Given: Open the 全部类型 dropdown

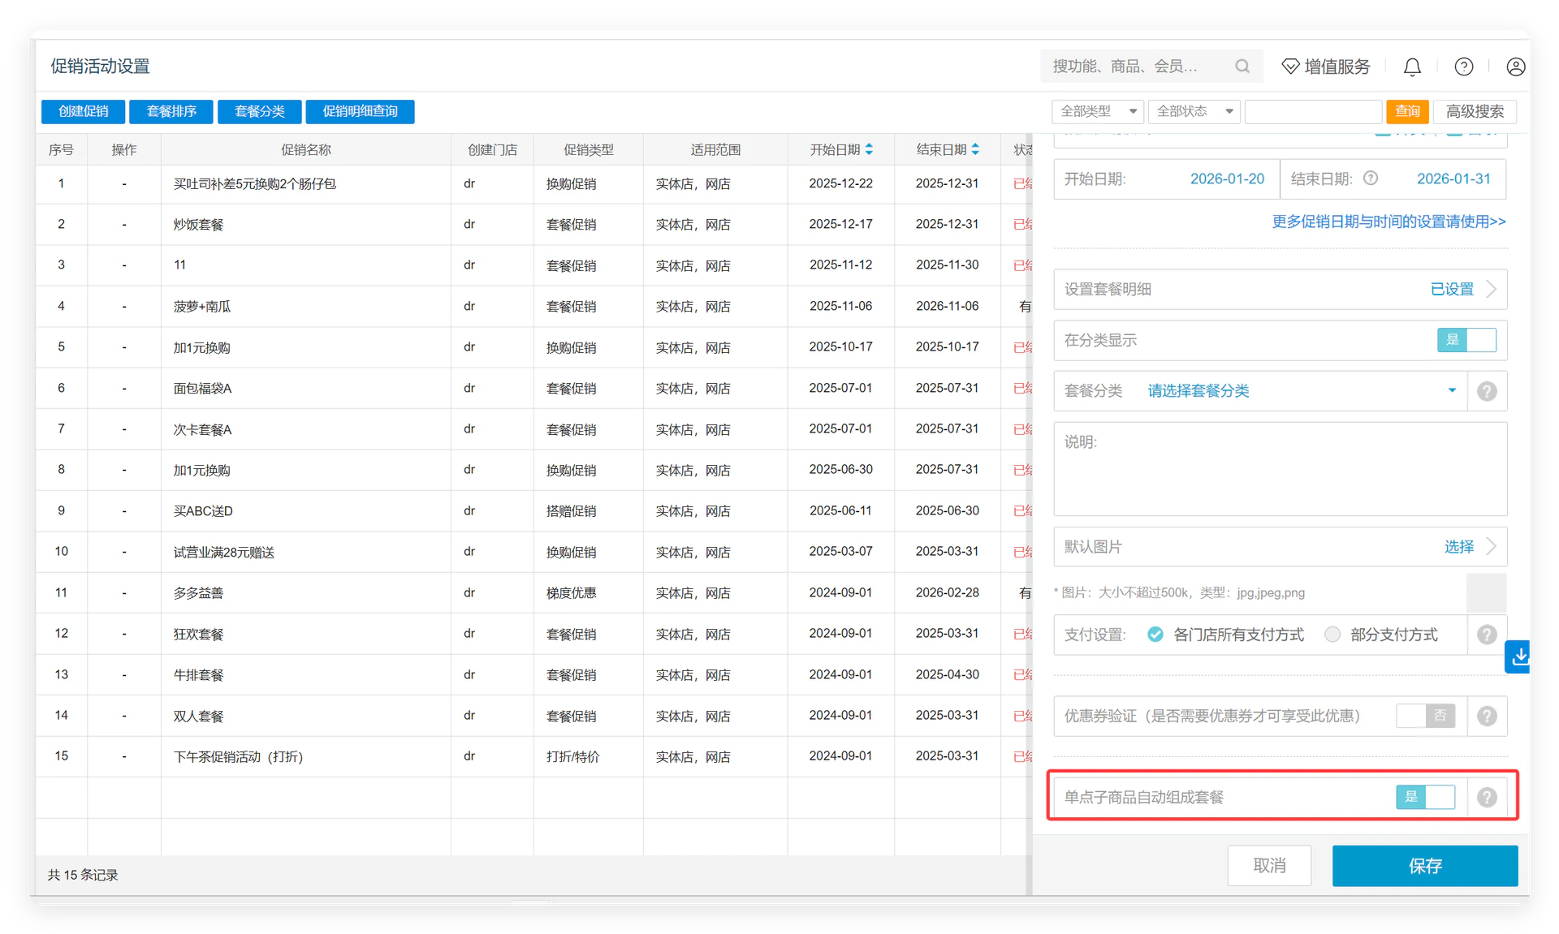Looking at the screenshot, I should (1098, 111).
